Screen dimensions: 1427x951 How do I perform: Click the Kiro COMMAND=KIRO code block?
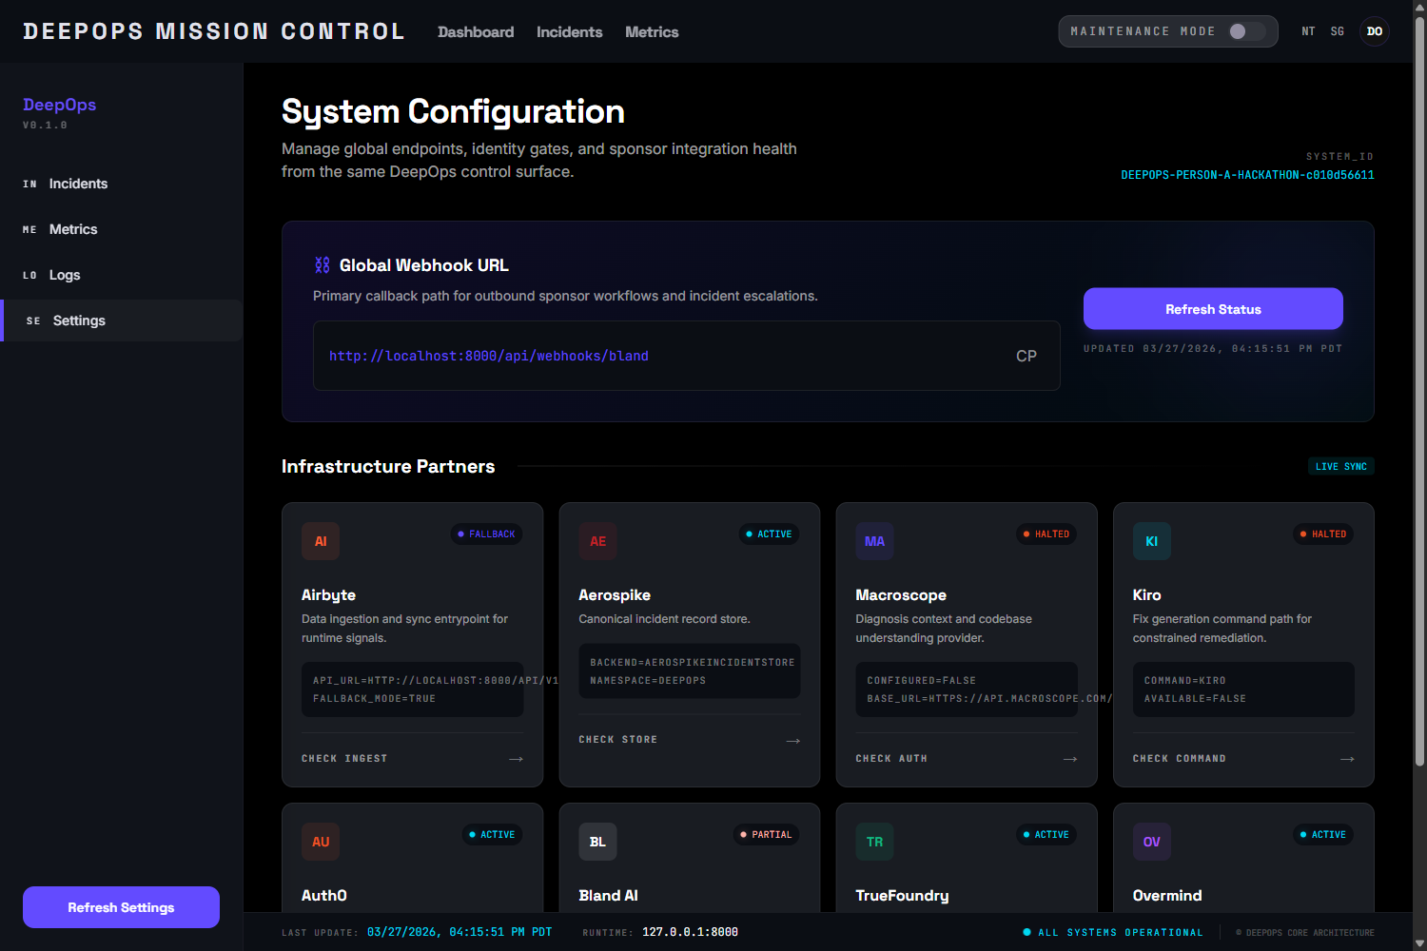click(x=1243, y=689)
